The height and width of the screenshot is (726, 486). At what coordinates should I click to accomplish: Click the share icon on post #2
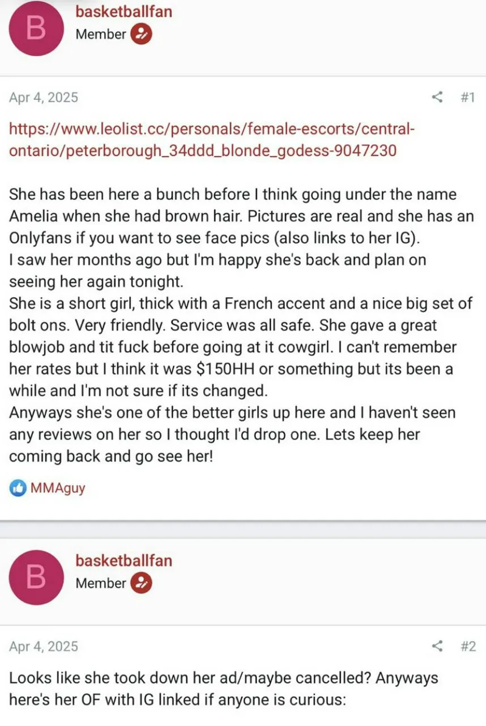[x=437, y=646]
